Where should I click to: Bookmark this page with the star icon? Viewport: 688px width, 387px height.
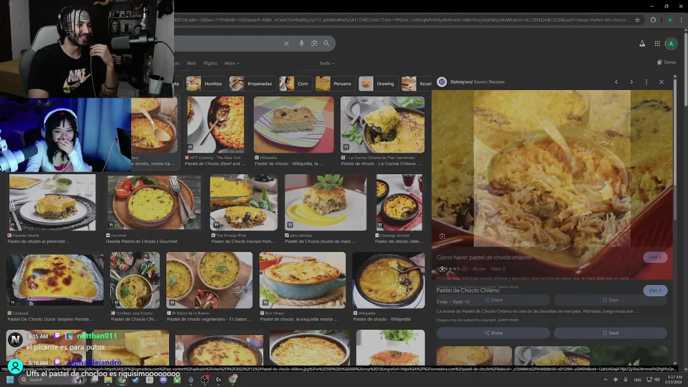click(637, 20)
